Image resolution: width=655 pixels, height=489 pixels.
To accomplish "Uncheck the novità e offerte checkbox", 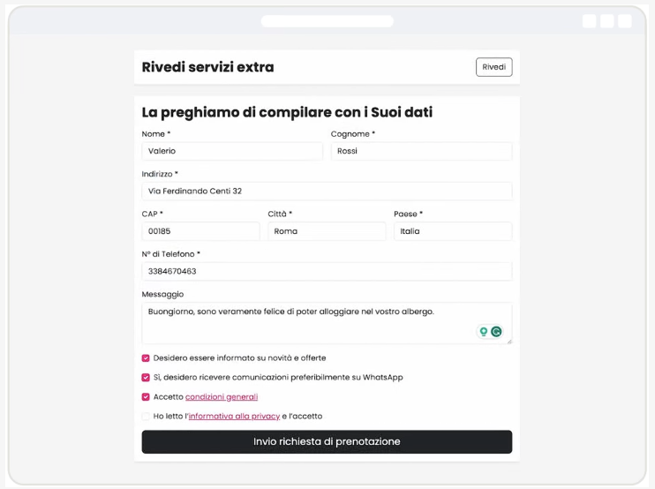I will point(146,357).
